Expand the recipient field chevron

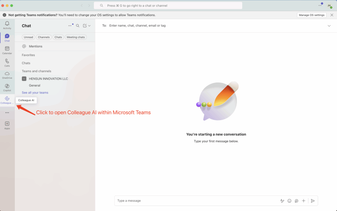tap(329, 26)
